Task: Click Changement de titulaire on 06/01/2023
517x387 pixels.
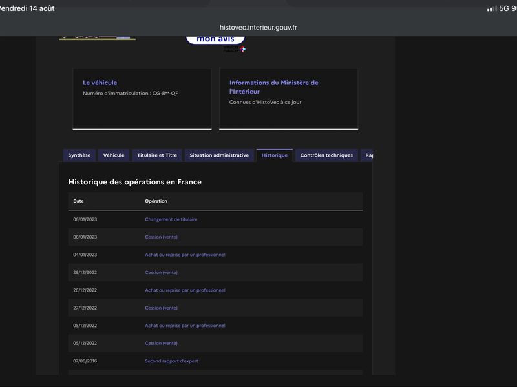Action: tap(171, 219)
